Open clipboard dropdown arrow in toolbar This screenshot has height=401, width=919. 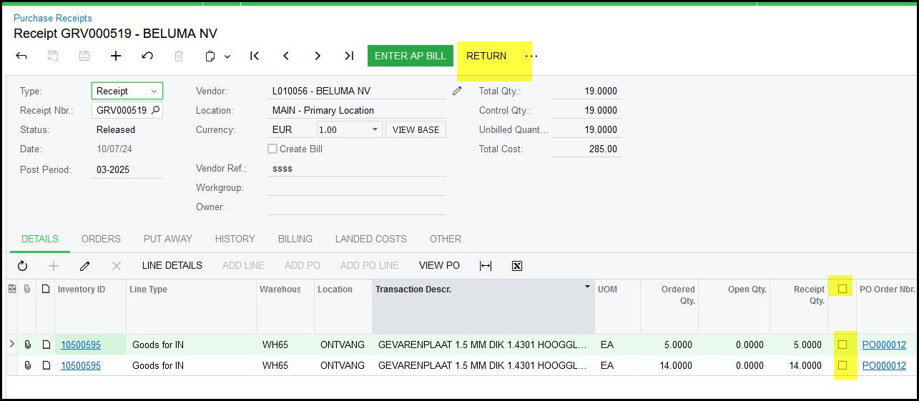coord(227,56)
